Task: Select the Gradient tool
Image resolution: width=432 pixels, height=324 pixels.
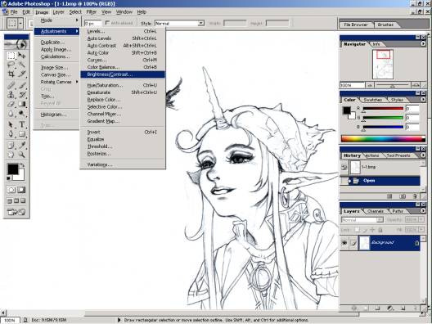Action: point(22,104)
